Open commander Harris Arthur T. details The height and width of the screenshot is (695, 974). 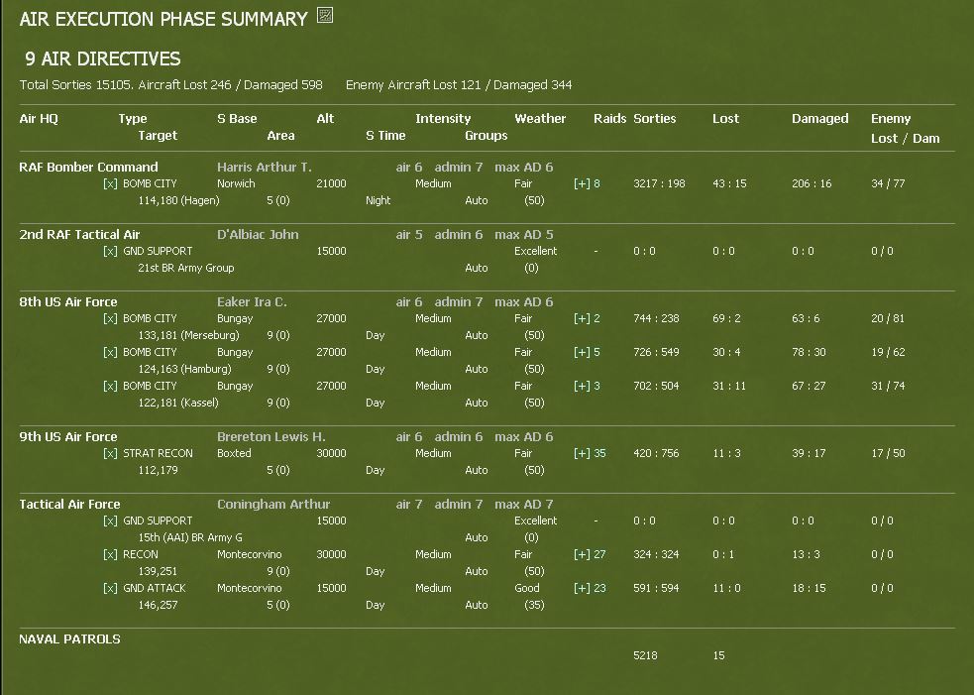[264, 168]
